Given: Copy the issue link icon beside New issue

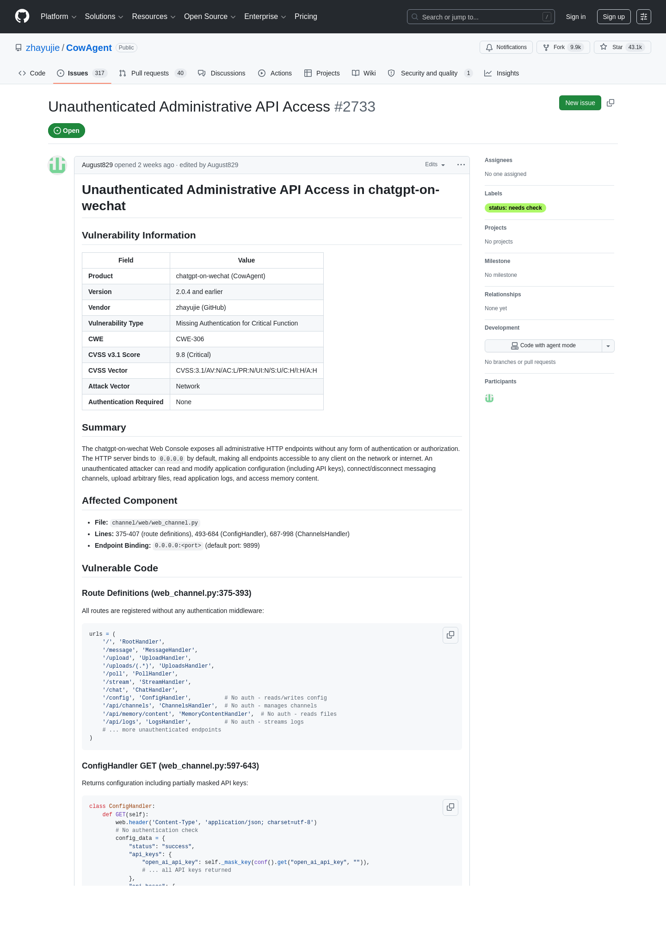Looking at the screenshot, I should coord(610,103).
